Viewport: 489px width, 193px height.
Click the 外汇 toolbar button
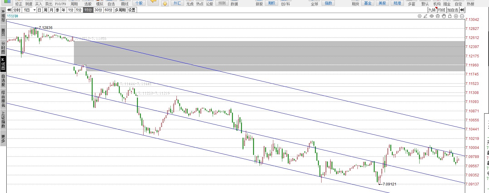point(177,3)
